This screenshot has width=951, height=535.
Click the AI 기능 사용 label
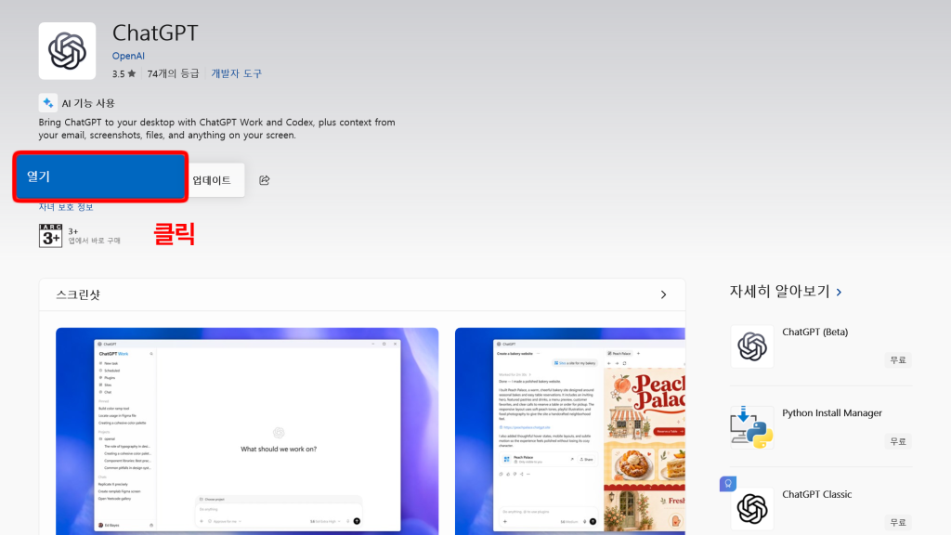coord(88,103)
